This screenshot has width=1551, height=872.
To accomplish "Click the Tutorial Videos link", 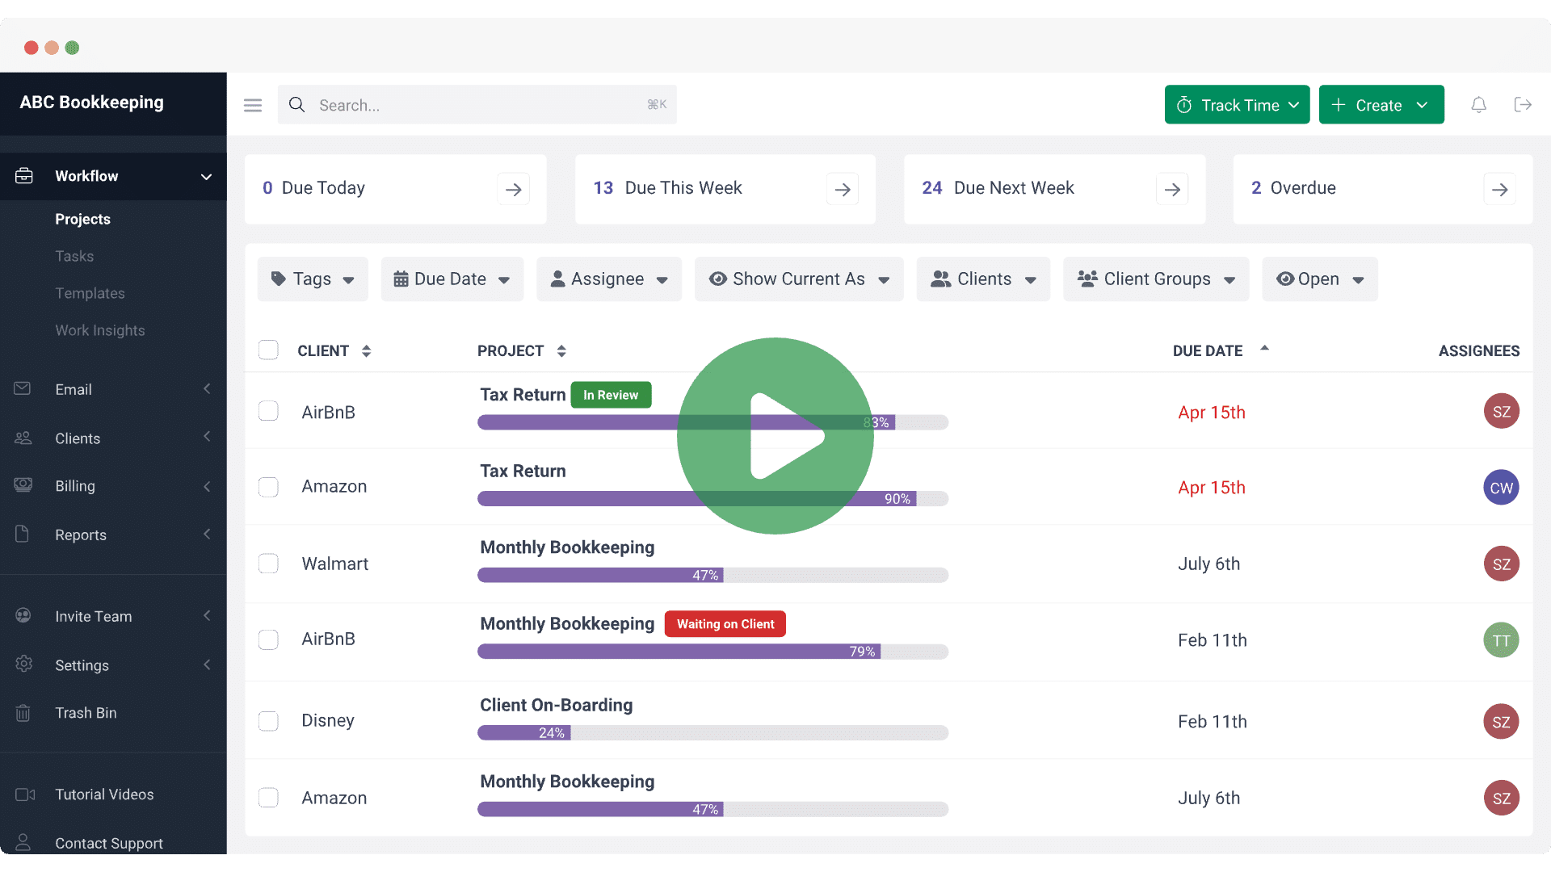I will 104,794.
